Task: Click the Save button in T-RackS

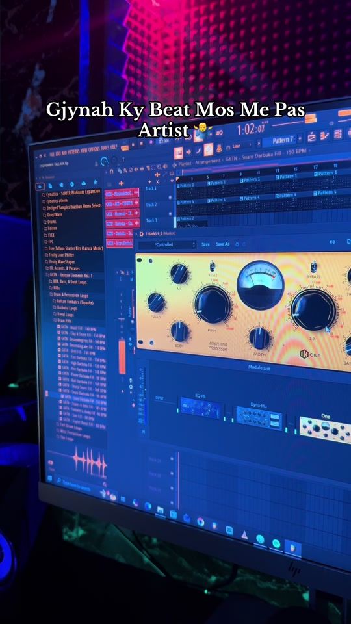Action: click(205, 244)
